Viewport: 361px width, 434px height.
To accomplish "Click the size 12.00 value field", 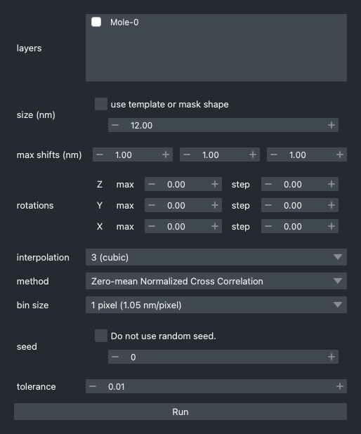I will (x=223, y=125).
